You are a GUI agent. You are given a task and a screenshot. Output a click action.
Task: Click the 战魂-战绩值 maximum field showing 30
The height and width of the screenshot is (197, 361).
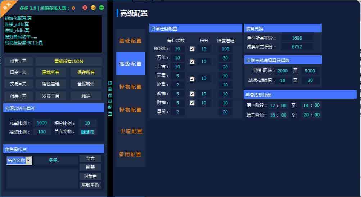coord(310,80)
